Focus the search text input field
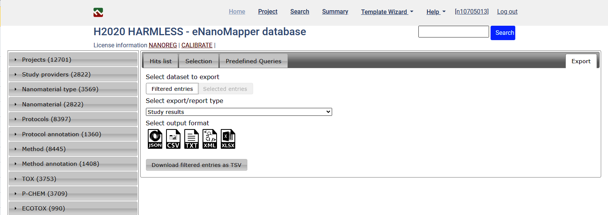This screenshot has height=215, width=608. (x=454, y=31)
